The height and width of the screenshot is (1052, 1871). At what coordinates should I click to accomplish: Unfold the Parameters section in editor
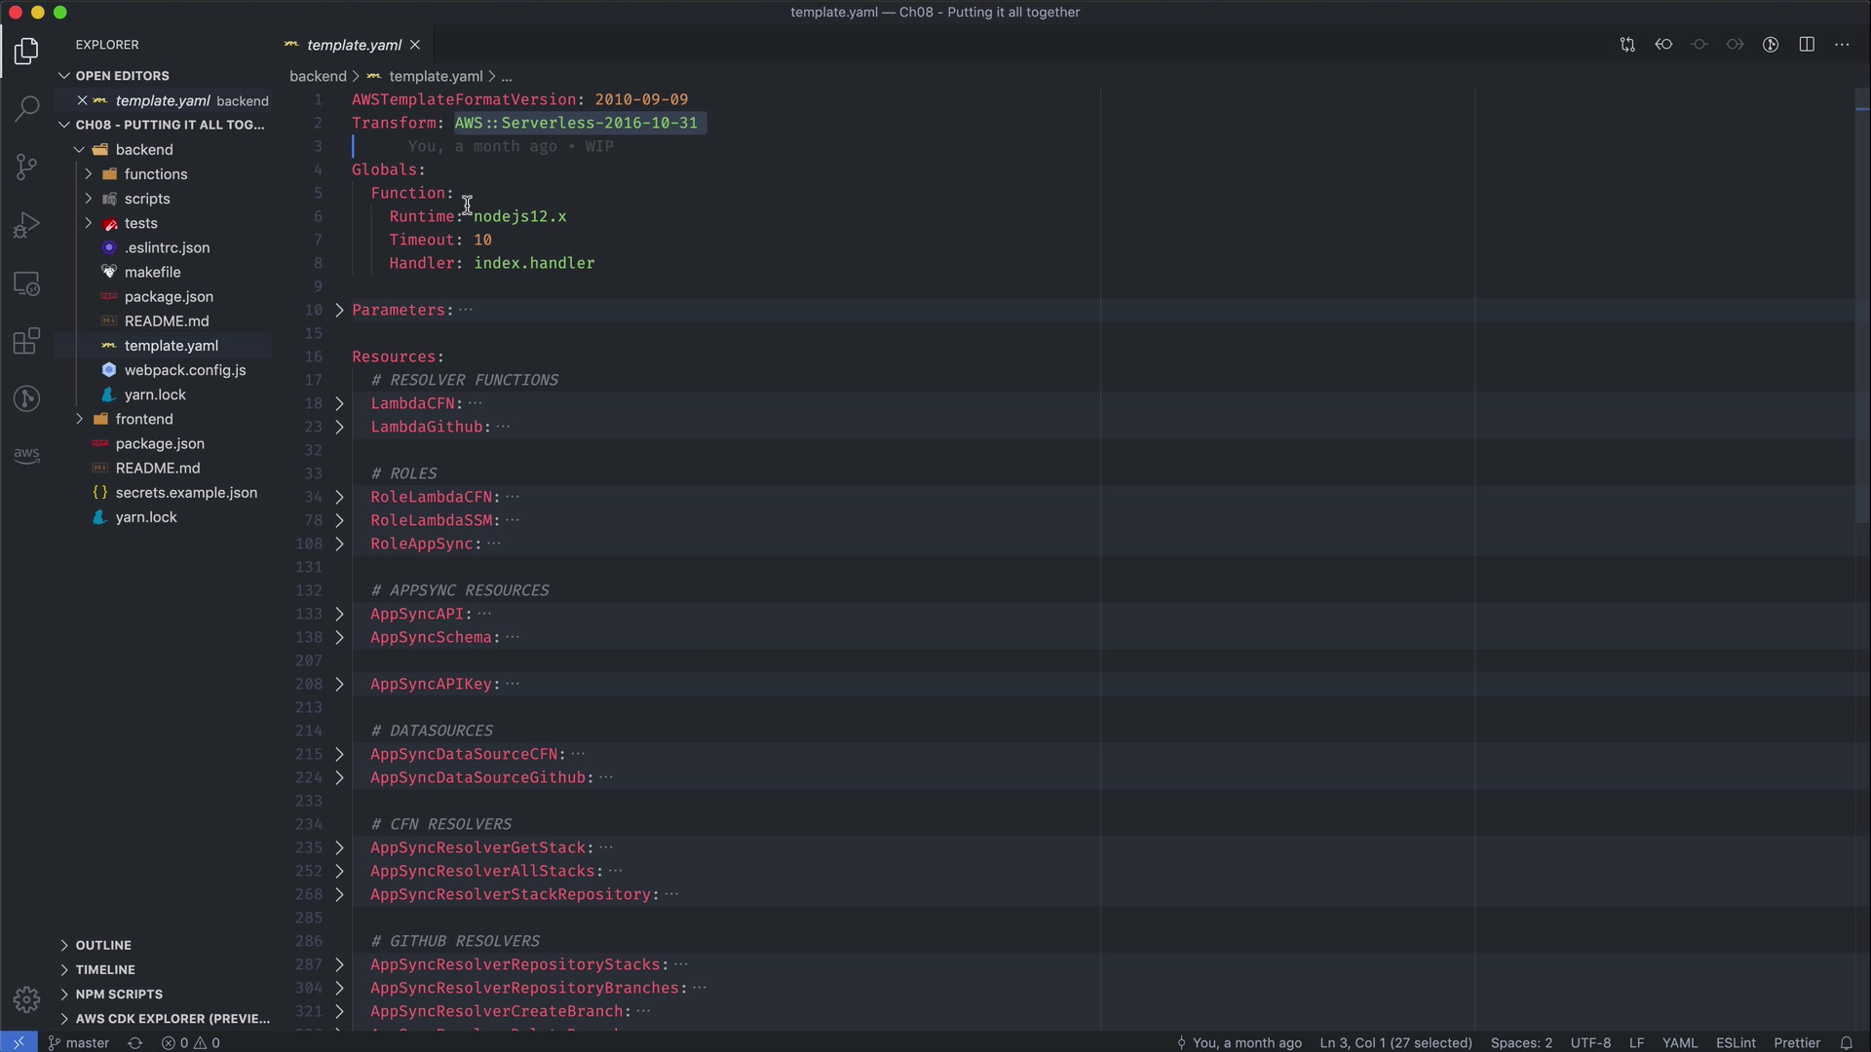coord(339,310)
